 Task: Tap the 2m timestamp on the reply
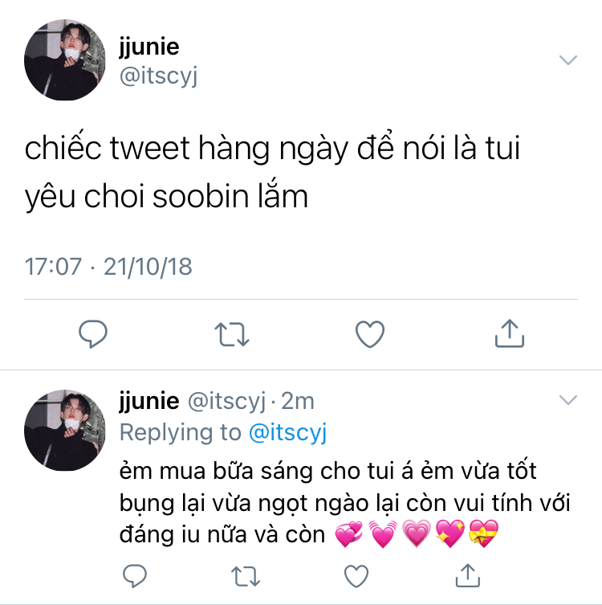[298, 401]
